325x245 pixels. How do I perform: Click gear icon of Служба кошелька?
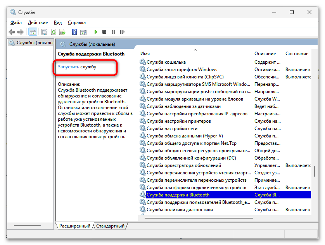coord(142,62)
